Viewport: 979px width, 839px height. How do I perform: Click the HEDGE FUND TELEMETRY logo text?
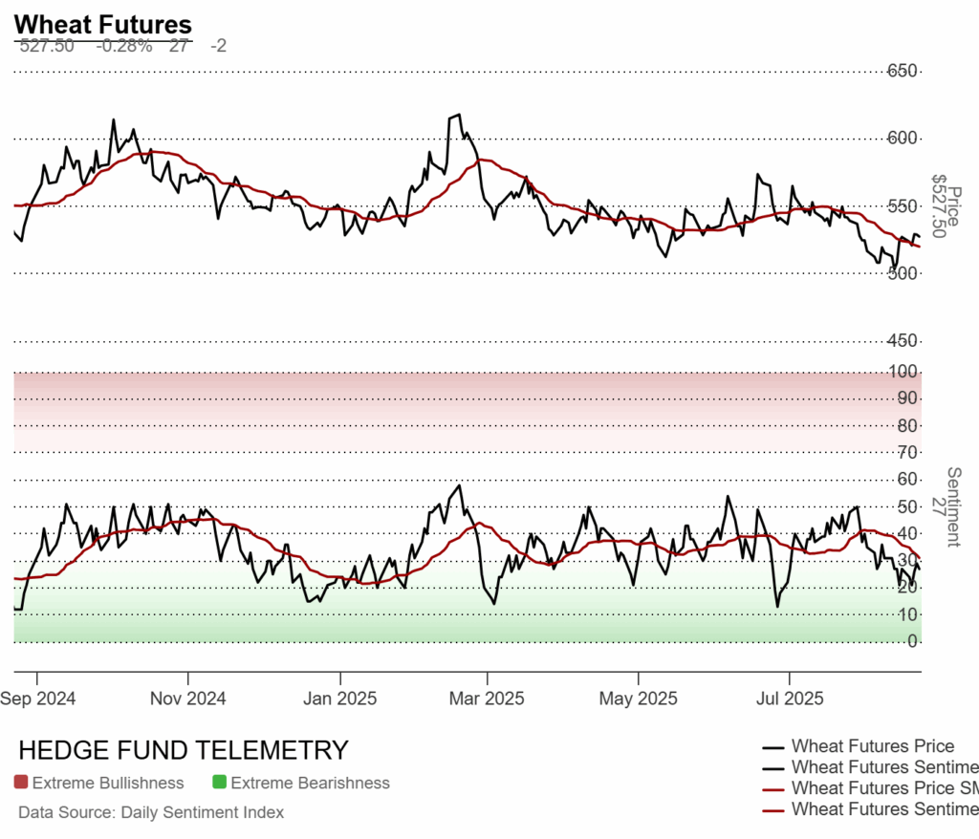point(184,750)
